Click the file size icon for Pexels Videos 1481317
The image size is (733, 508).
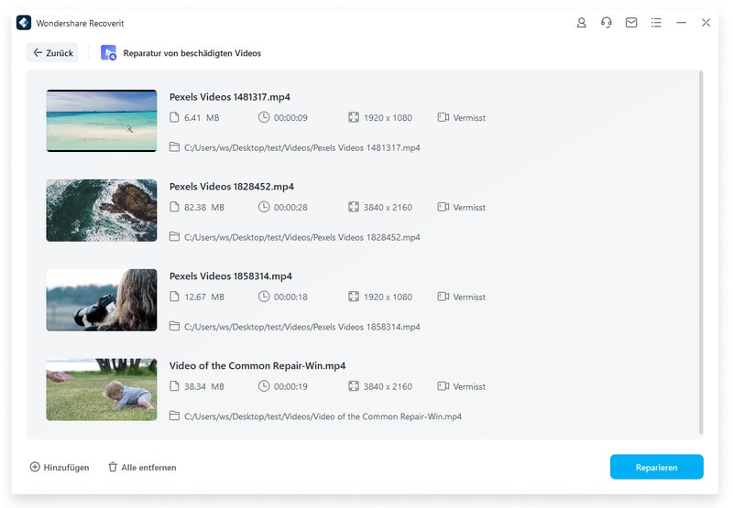click(x=174, y=117)
